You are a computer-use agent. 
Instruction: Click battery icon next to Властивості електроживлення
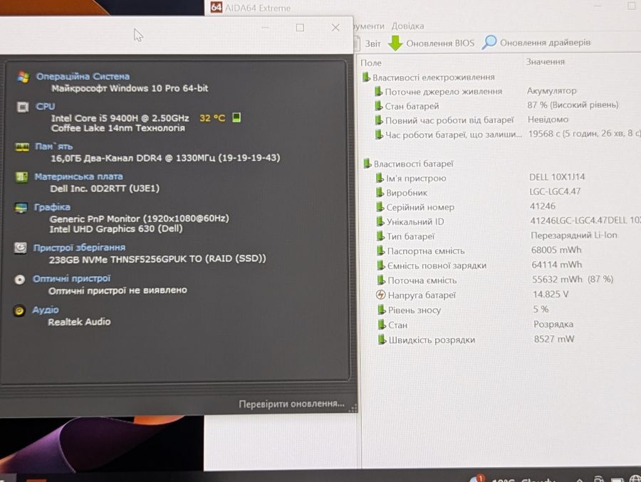(366, 77)
